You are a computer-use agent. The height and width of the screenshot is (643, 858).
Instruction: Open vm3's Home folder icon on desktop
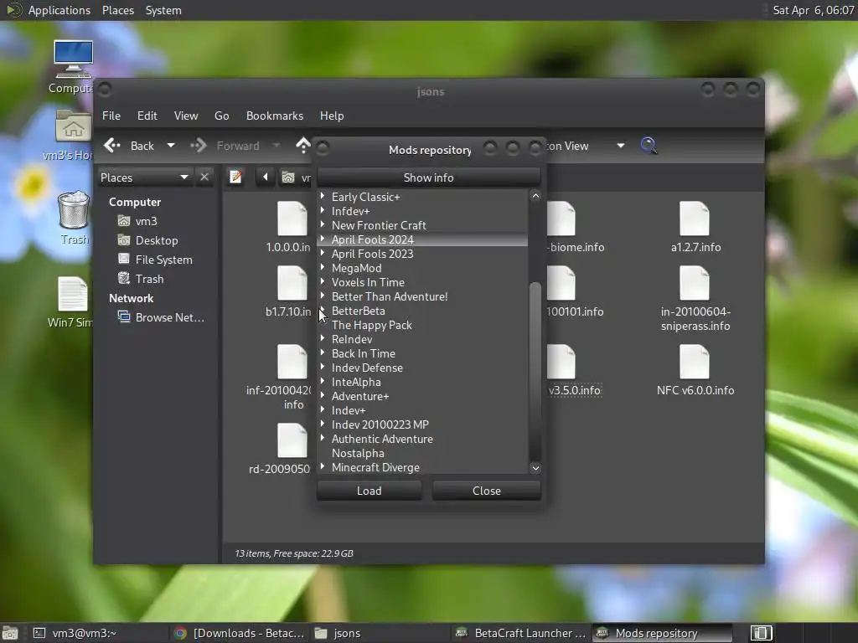click(x=74, y=126)
